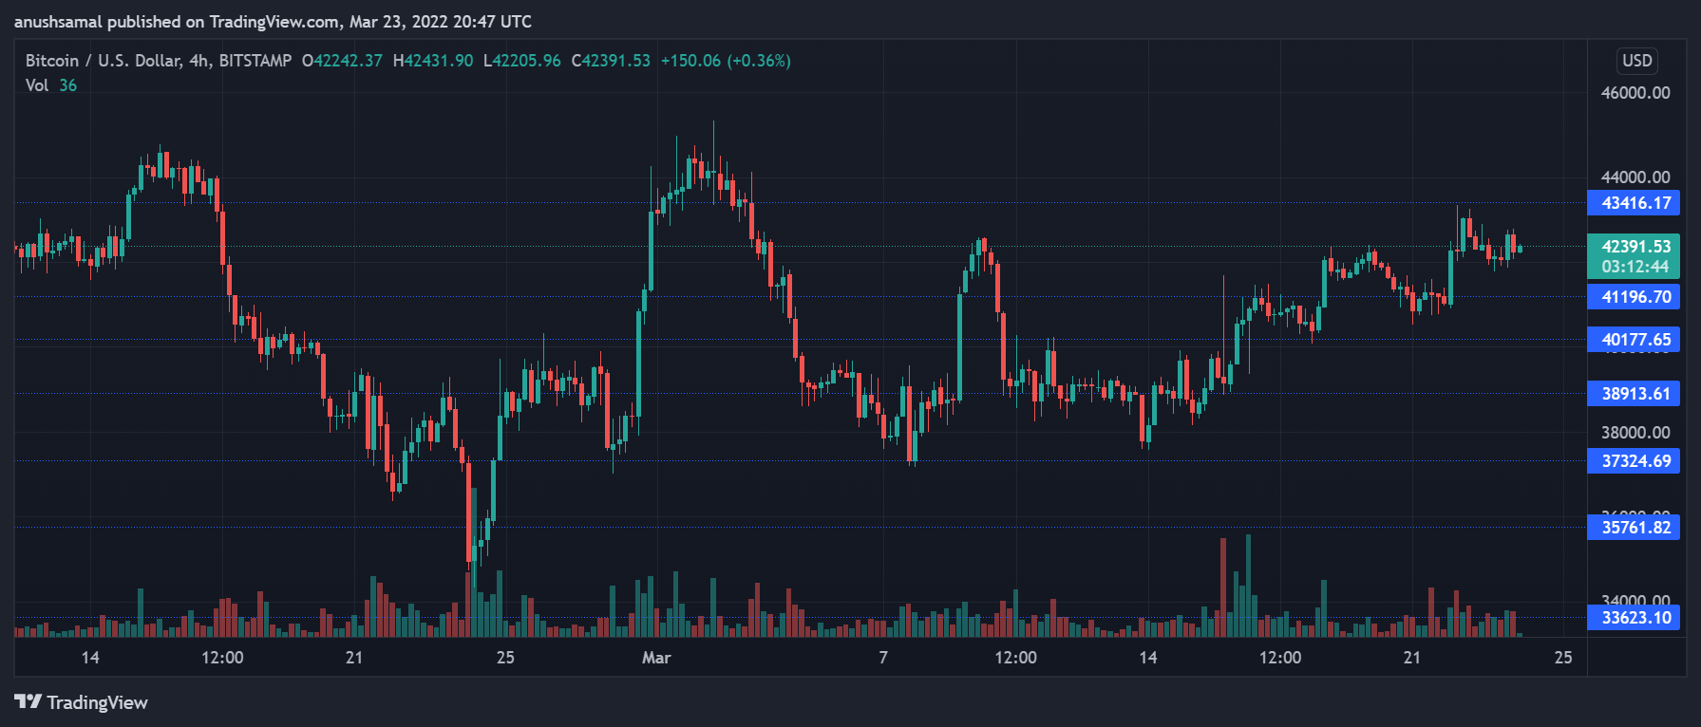
Task: Click the 35761.82 support level label
Action: (x=1634, y=528)
